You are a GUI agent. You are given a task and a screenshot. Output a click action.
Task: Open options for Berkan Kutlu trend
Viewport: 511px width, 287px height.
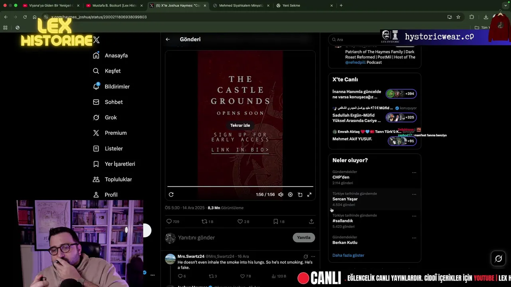coord(414,238)
